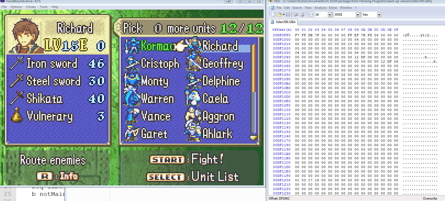Open VisualBoyAdvance File menu

pos(4,7)
